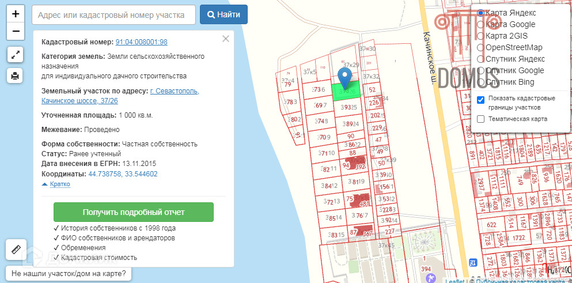Toggle fullscreen map view
The height and width of the screenshot is (283, 572).
[16, 55]
